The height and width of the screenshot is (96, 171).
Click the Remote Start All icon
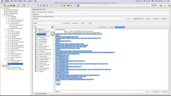[x=51, y=6]
